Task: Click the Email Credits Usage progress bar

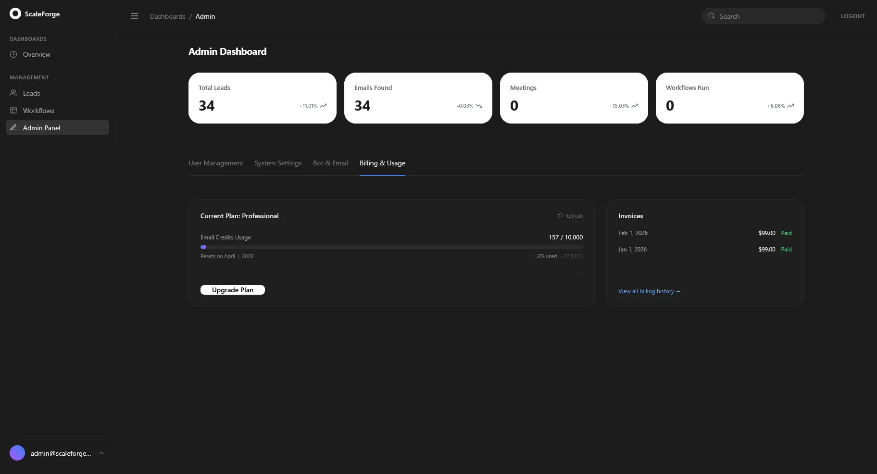Action: pos(391,247)
